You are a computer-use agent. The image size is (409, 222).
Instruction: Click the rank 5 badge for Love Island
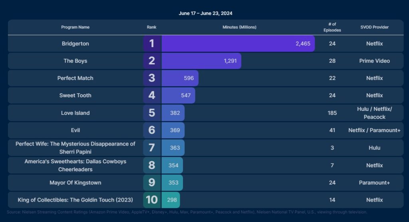(152, 113)
